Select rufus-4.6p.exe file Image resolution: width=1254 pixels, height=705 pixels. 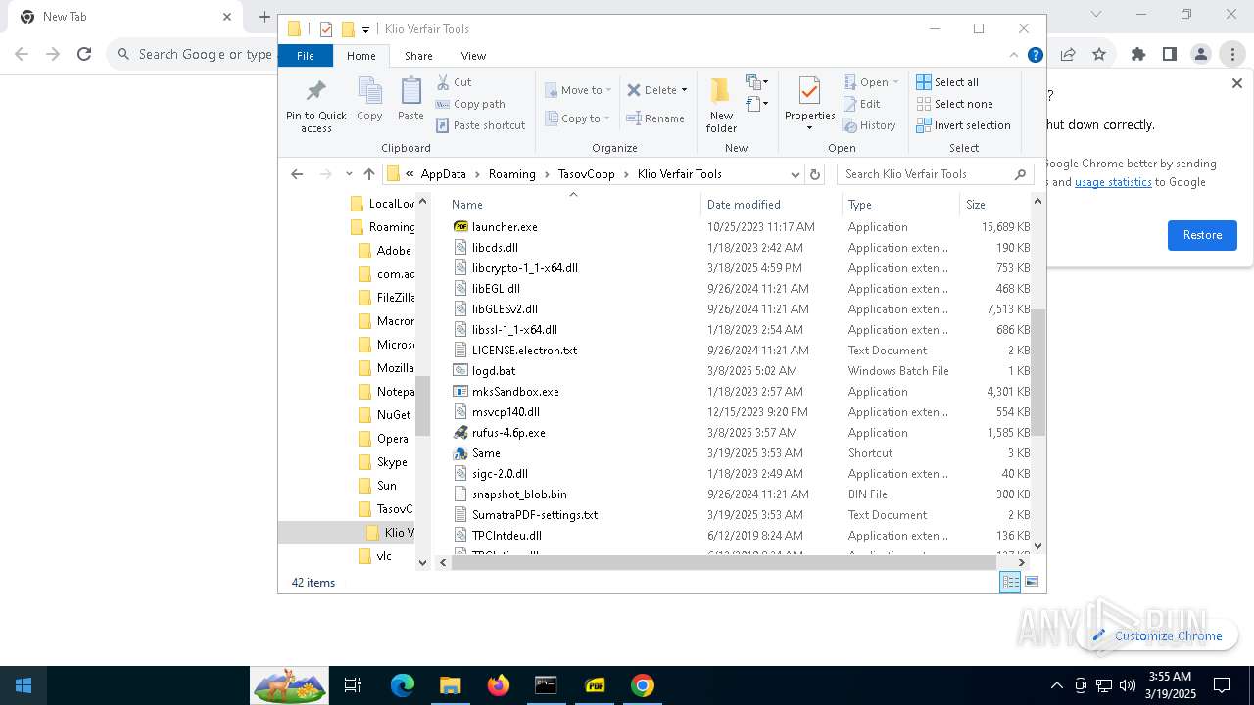(x=508, y=433)
